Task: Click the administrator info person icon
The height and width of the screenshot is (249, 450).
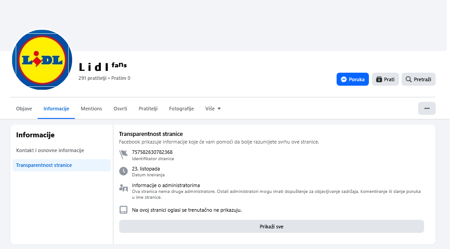Action: [x=124, y=188]
